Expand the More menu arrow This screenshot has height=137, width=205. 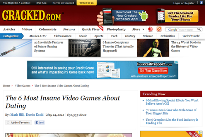click(143, 29)
